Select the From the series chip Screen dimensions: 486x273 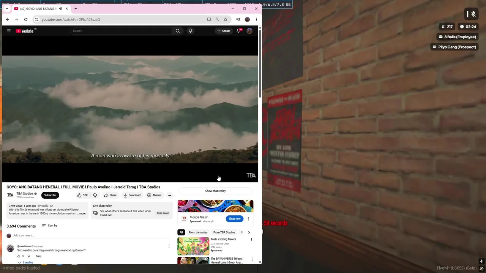pyautogui.click(x=198, y=232)
